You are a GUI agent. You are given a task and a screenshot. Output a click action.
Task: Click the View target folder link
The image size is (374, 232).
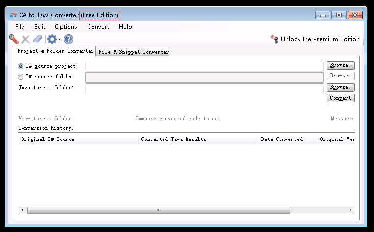(45, 118)
